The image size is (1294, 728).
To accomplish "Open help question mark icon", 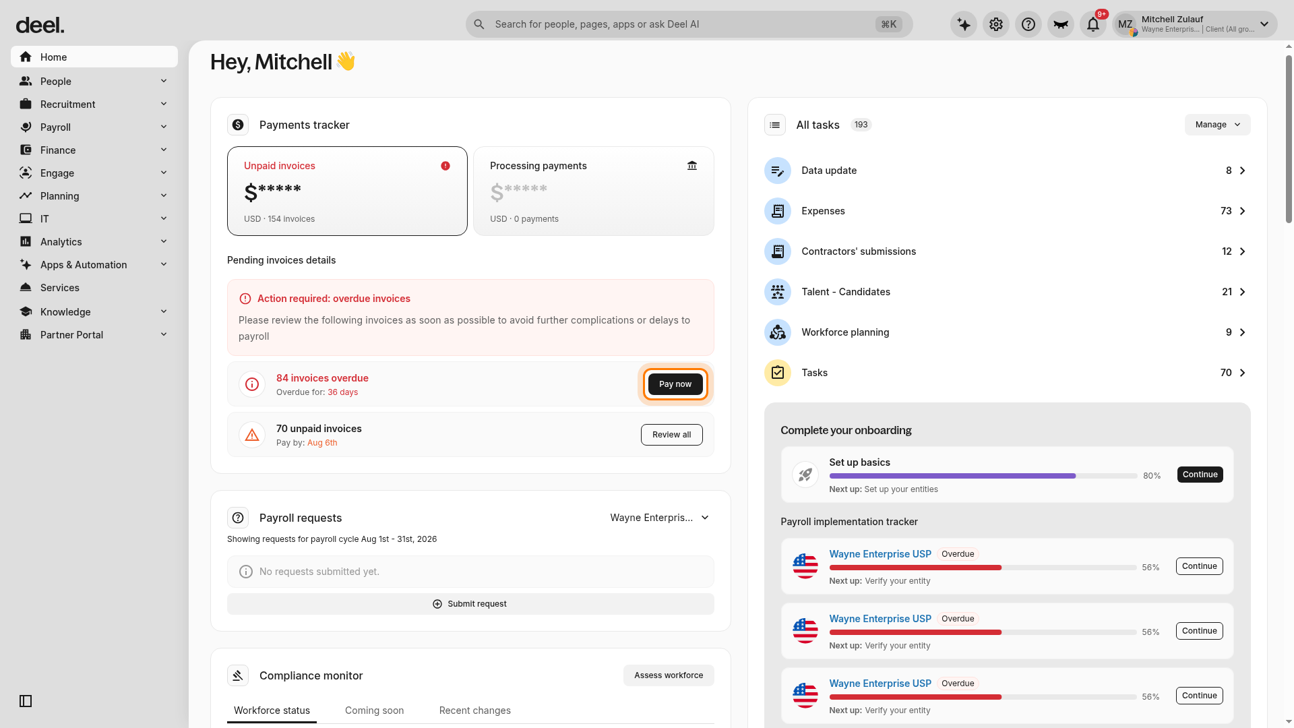I will click(1028, 24).
